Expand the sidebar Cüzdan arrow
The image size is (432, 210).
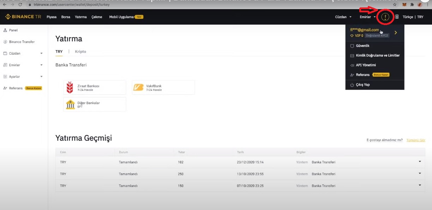[x=41, y=54]
